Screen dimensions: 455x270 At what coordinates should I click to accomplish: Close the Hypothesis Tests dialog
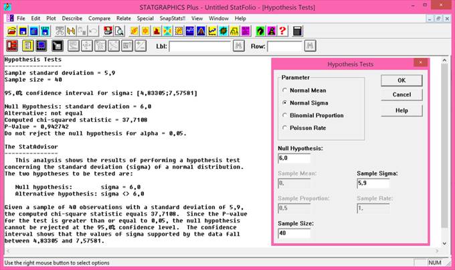[420, 62]
